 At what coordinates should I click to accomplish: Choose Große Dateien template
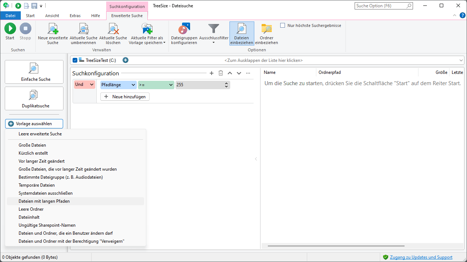pos(76,145)
